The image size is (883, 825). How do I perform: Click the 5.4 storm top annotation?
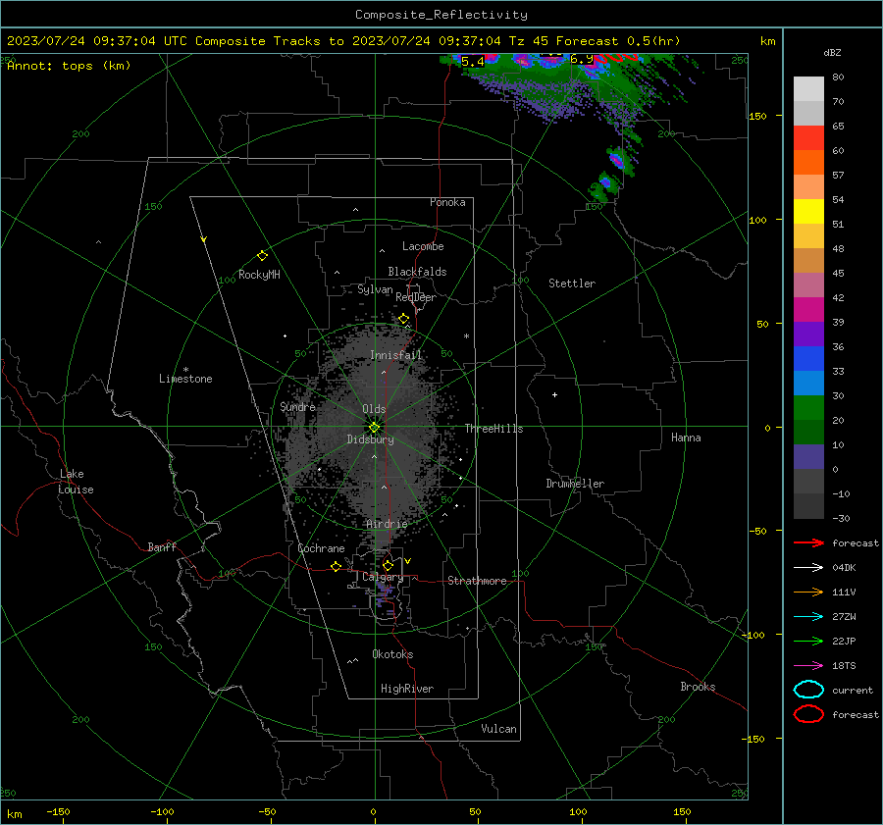point(473,61)
